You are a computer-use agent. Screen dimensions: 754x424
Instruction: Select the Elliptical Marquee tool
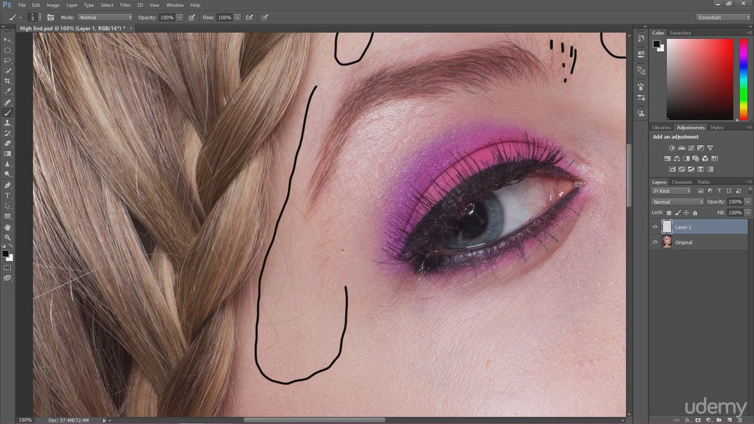(8, 50)
